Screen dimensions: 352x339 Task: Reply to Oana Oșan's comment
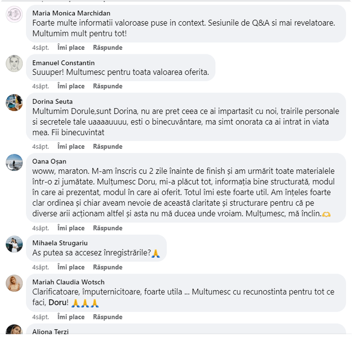108,228
